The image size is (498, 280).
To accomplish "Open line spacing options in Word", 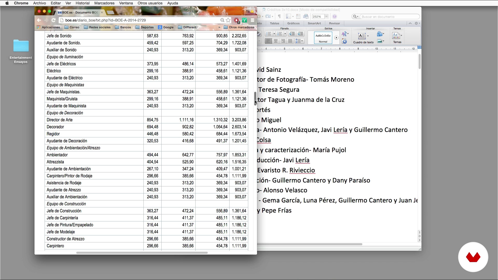I will pos(299,41).
